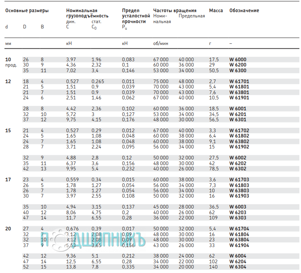Click the mass value 109

(x=213, y=218)
